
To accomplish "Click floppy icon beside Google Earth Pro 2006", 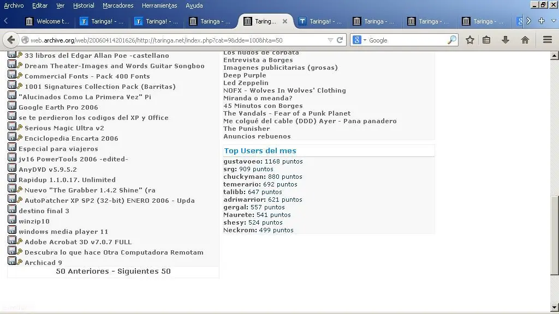I will coord(12,106).
